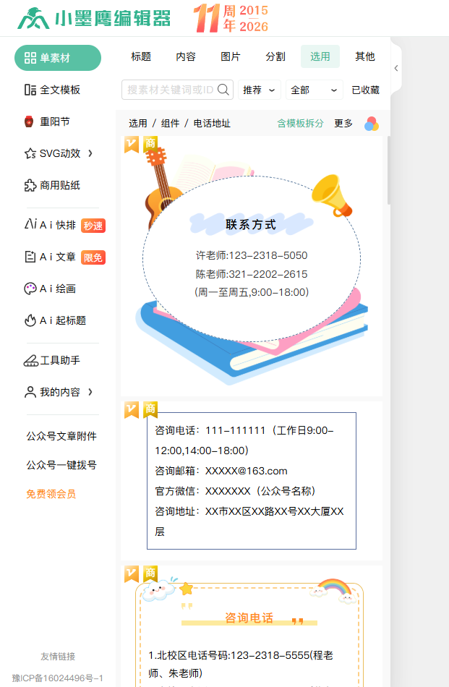449x687 pixels.
Task: Open the 全部 filter dropdown
Action: (314, 90)
